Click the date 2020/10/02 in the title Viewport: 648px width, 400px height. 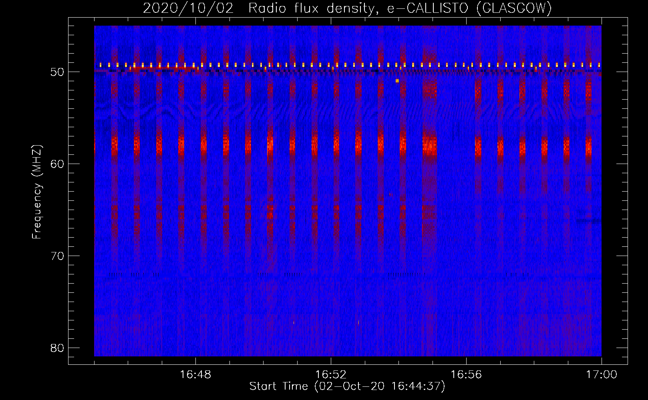click(x=188, y=8)
